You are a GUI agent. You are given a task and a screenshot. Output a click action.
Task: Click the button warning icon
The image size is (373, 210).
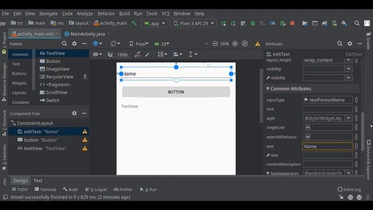pos(85,140)
